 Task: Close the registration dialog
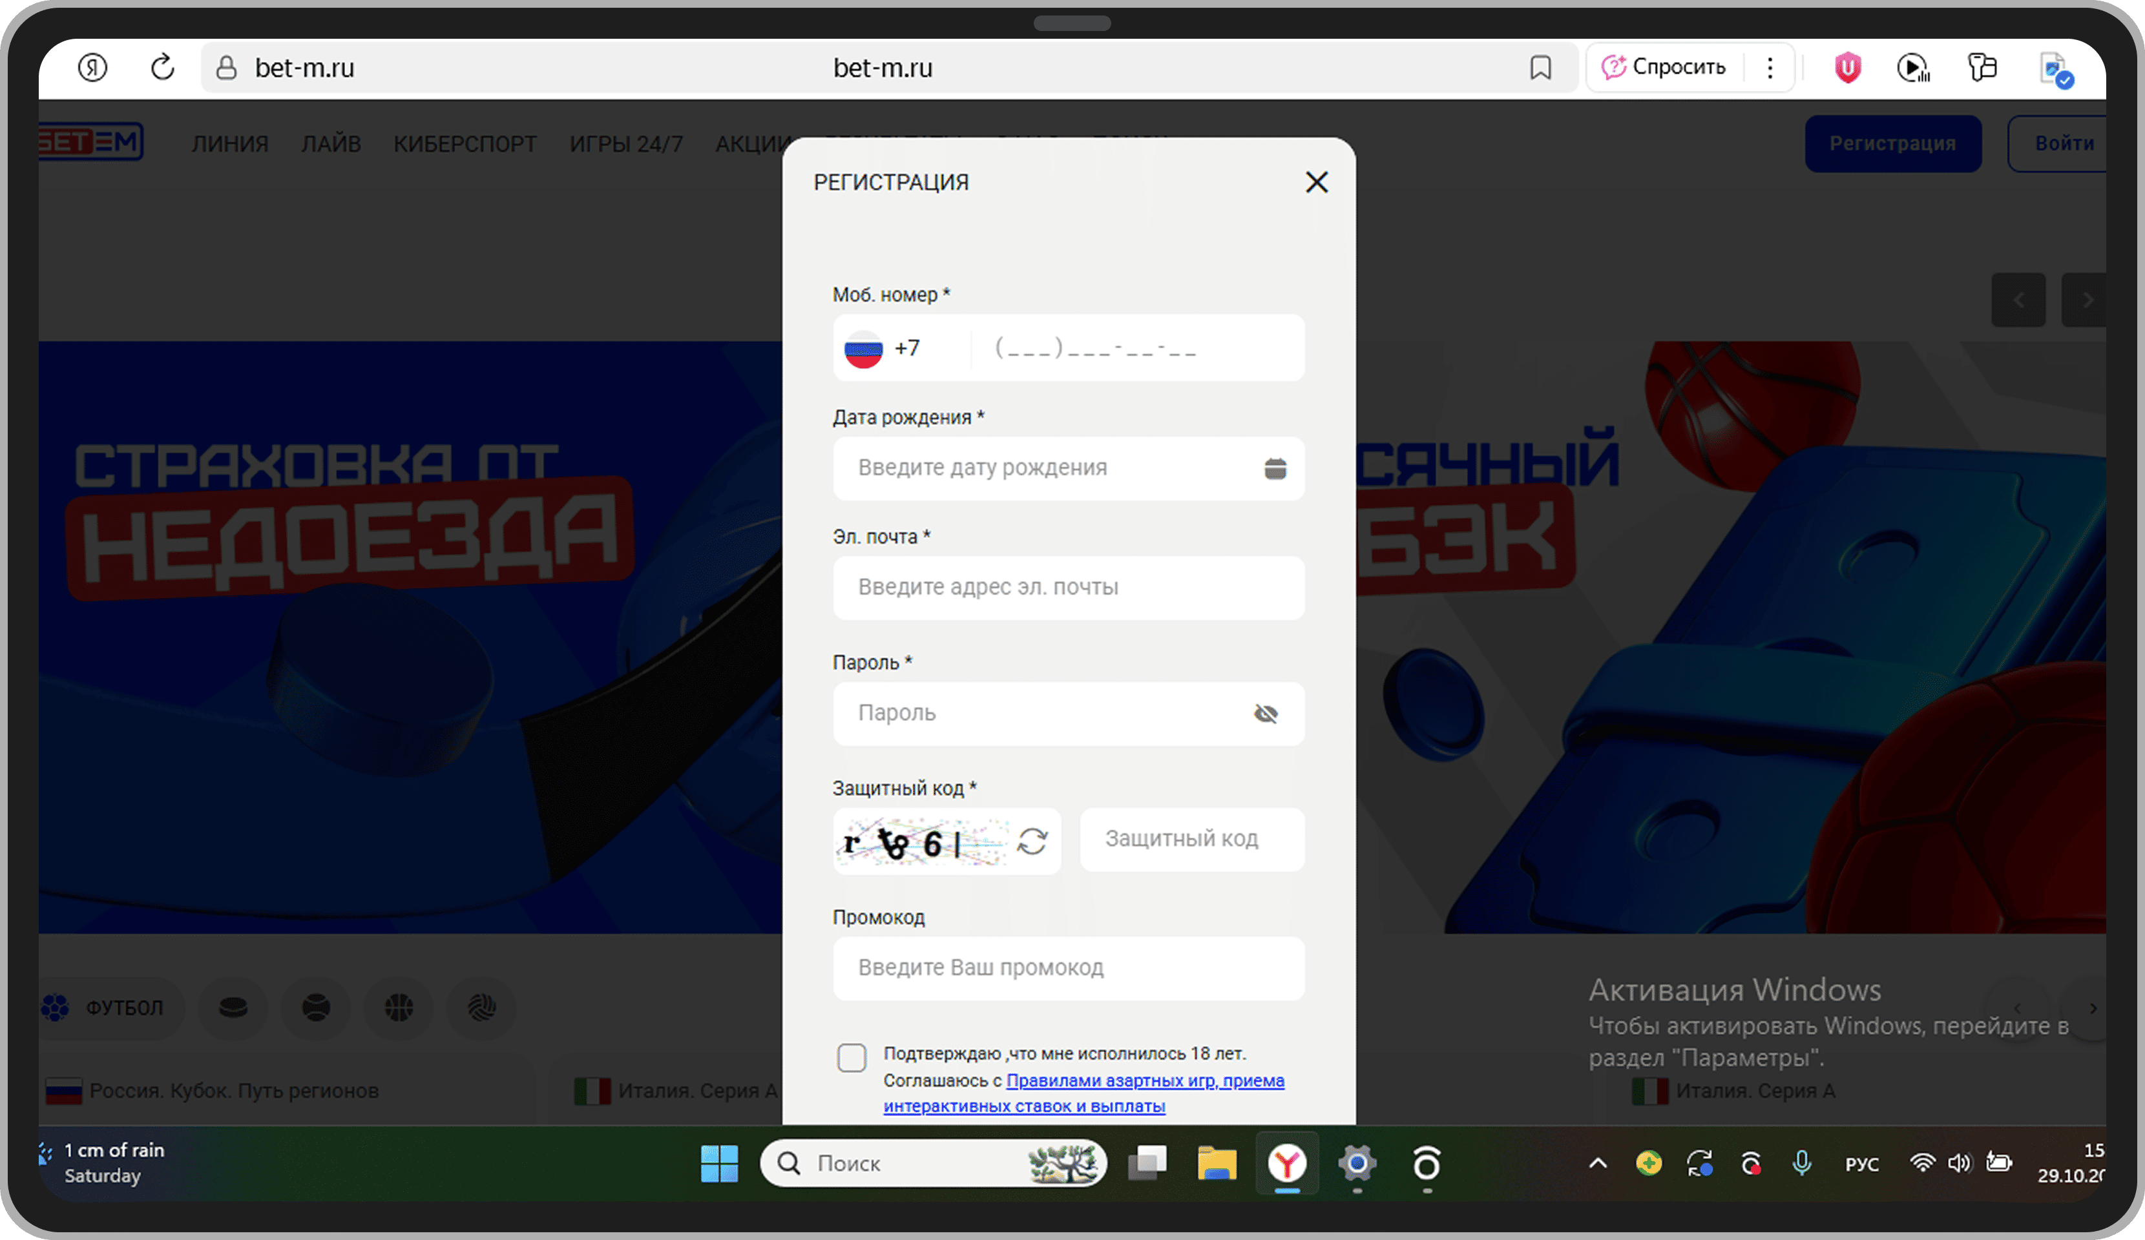1316,182
